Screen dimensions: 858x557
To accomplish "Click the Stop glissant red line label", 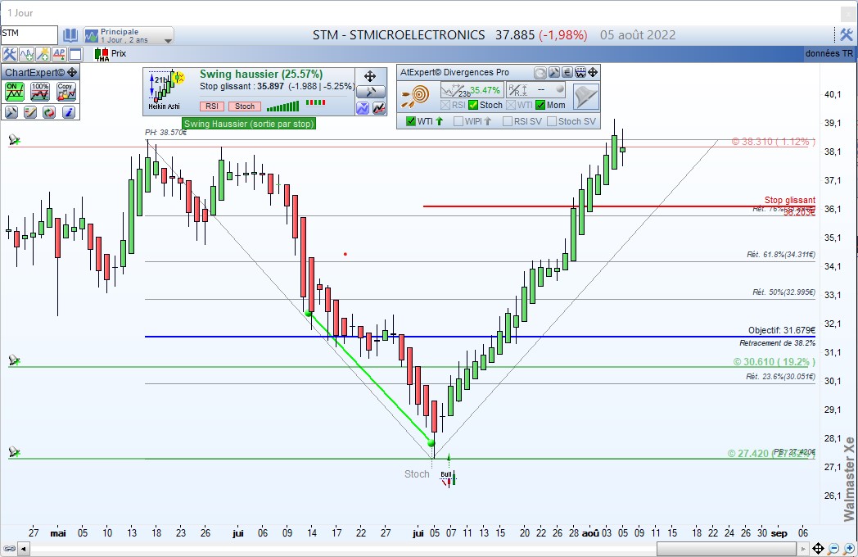I will click(789, 200).
